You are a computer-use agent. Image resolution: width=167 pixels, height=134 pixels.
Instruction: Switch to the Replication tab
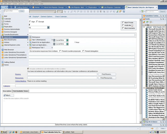coord(93,7)
